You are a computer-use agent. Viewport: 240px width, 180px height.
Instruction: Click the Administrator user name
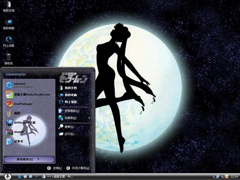tap(16, 74)
